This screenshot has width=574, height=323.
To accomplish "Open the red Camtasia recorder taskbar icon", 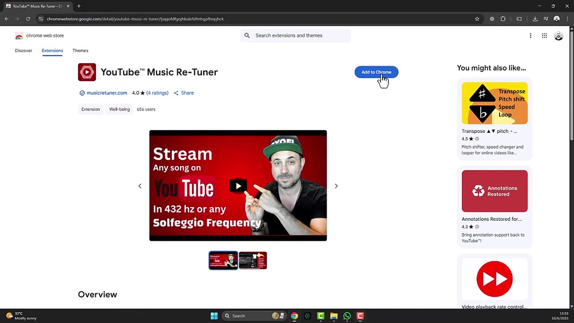I will click(x=360, y=316).
